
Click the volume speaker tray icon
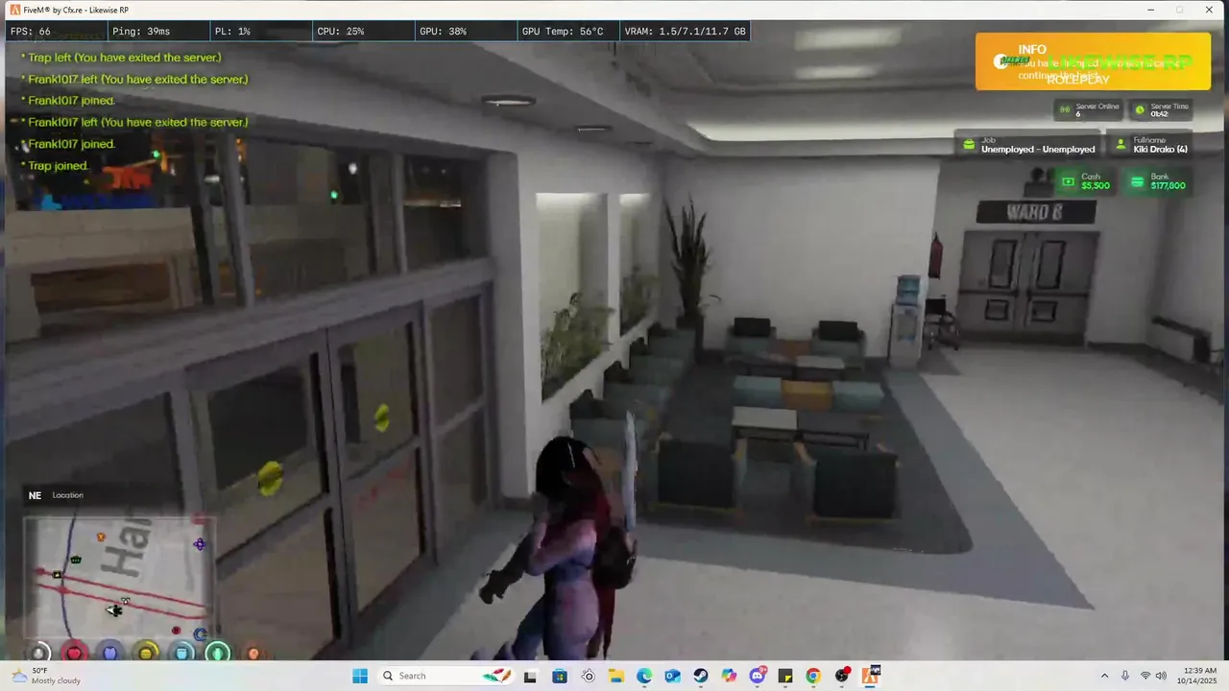1162,676
